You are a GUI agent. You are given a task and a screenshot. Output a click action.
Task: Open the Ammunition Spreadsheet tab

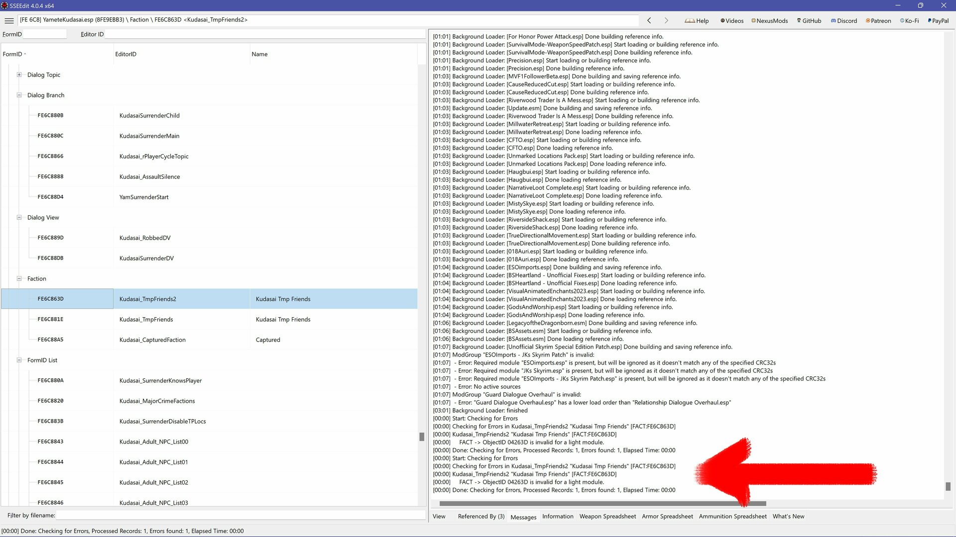coord(732,517)
